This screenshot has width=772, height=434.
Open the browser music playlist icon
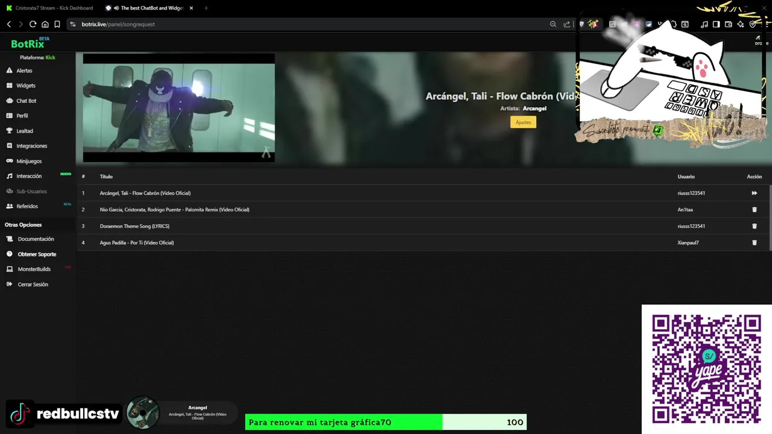[704, 24]
